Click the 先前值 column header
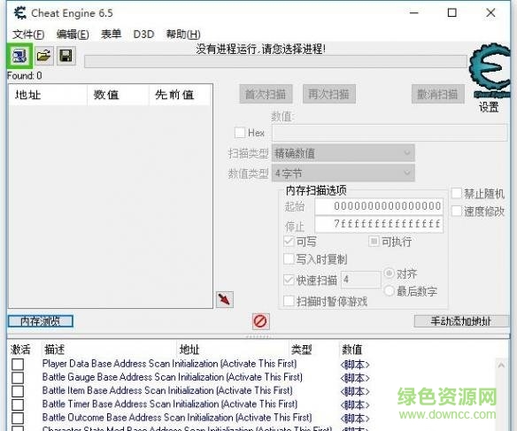517x431 pixels. [180, 95]
